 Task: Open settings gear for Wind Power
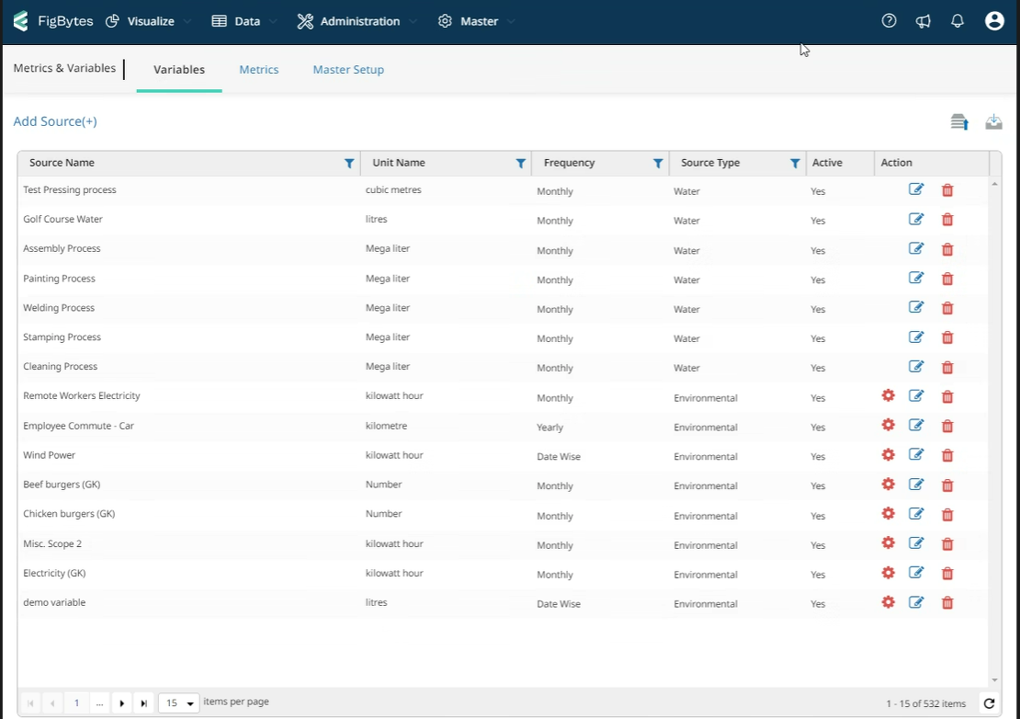[888, 454]
